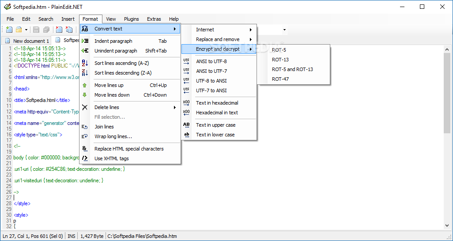This screenshot has height=241, width=453.
Task: Select UTF-8 to ANSI label
Action: 211,81
